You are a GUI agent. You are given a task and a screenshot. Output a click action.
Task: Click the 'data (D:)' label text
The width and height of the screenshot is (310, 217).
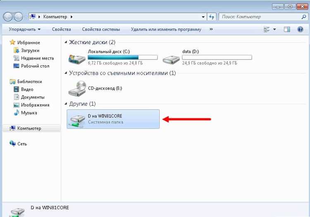point(191,52)
